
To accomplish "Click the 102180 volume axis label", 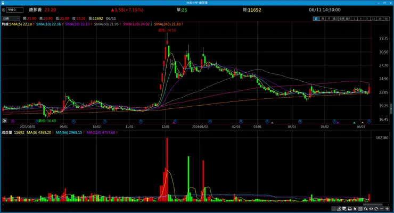I will coord(382,138).
